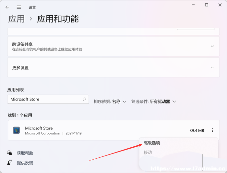Screen dimensions: 227x173
Task: Open the three-dot menu for Microsoft Store
Action: (212, 130)
